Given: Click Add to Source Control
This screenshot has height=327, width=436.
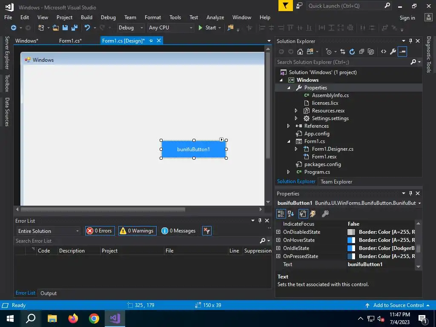Looking at the screenshot, I should (398, 305).
